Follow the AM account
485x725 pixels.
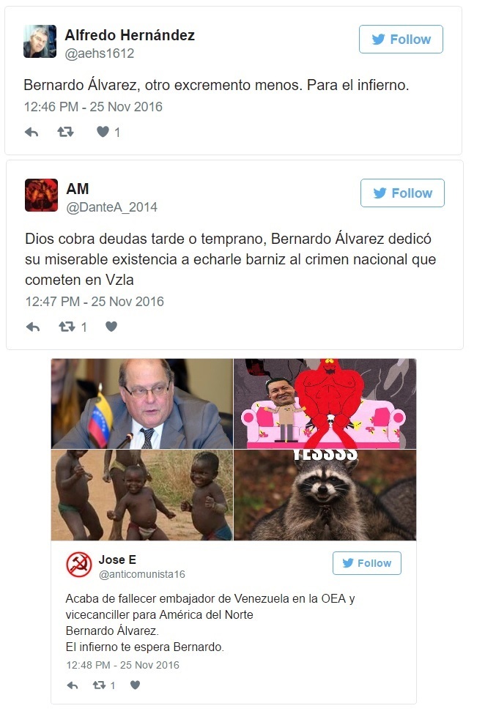tap(402, 193)
